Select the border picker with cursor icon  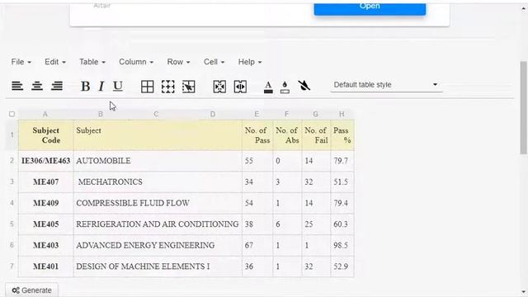188,87
